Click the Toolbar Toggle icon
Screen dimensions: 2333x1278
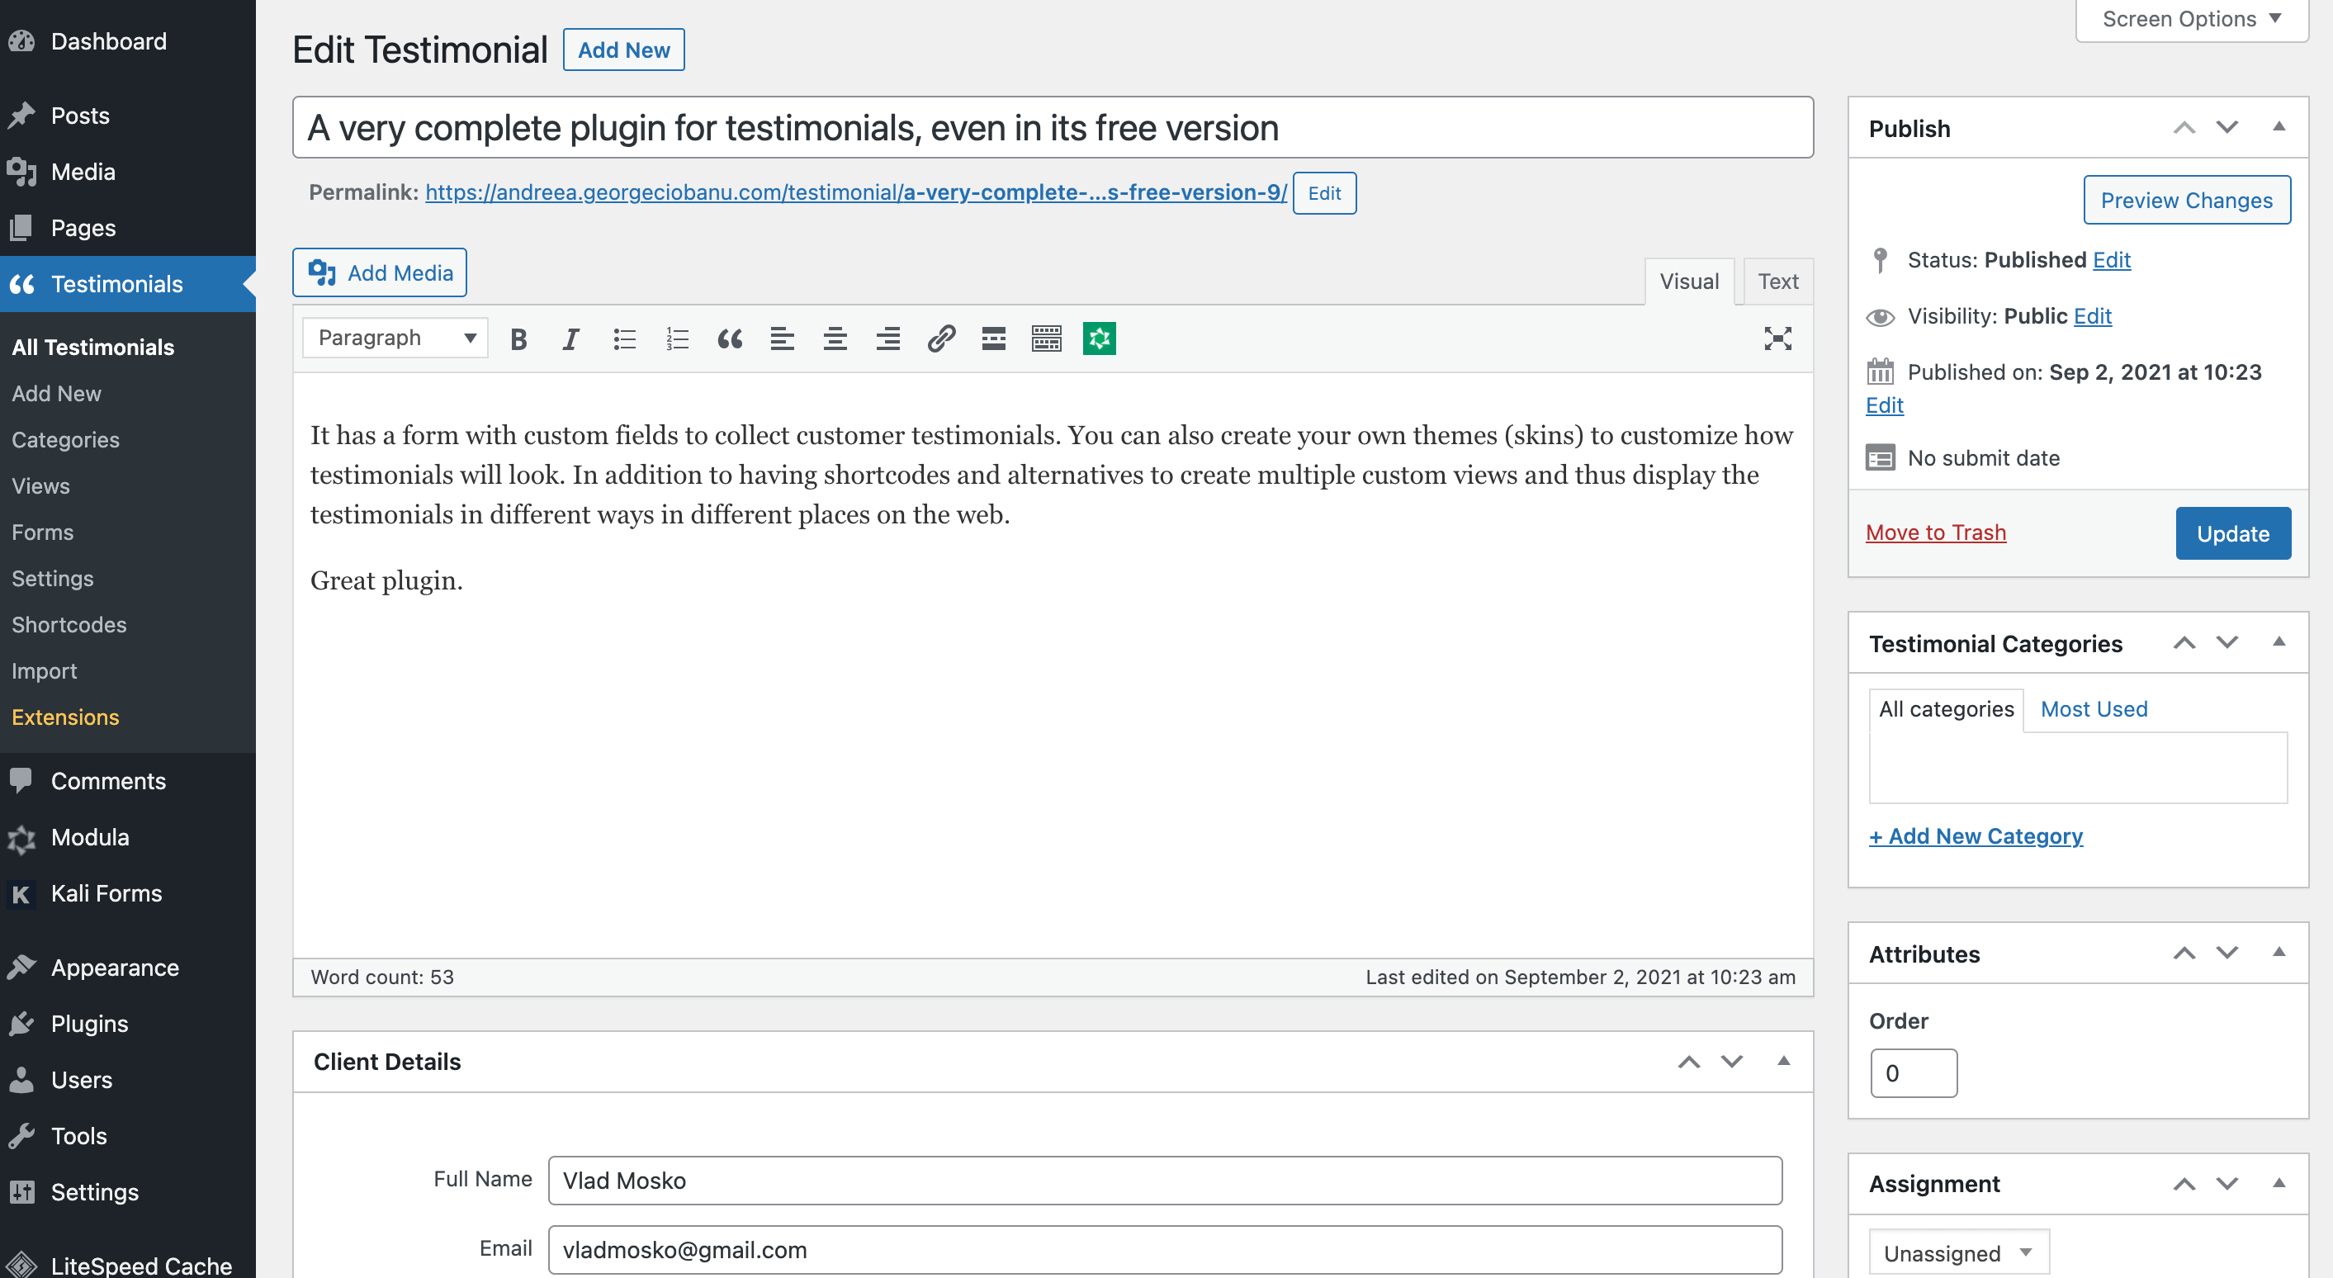click(1044, 338)
